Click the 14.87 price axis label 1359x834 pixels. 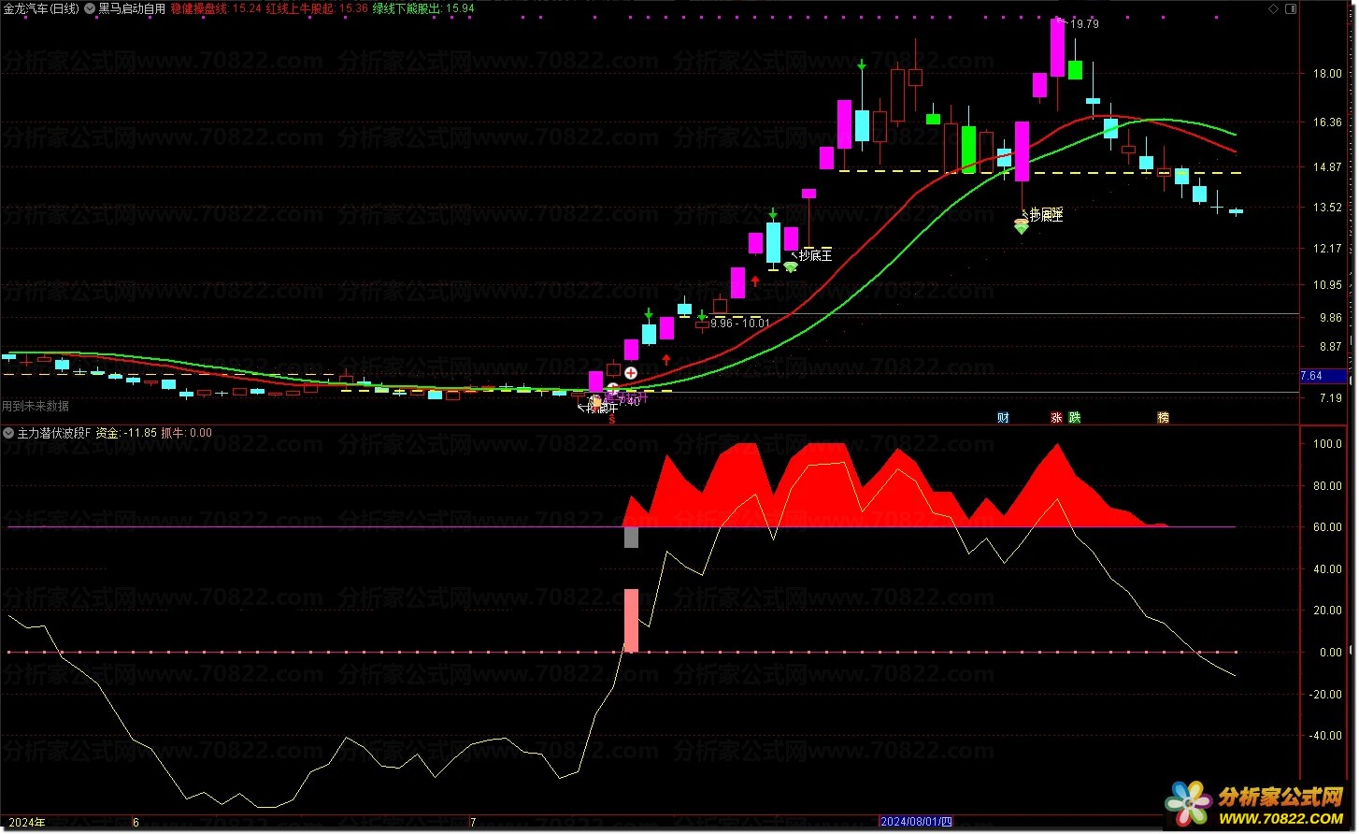pyautogui.click(x=1327, y=167)
